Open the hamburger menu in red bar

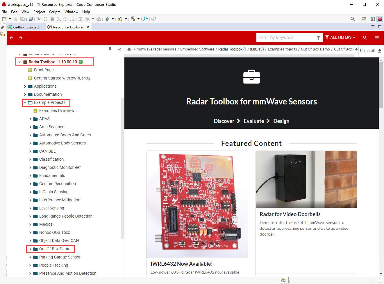point(377,38)
